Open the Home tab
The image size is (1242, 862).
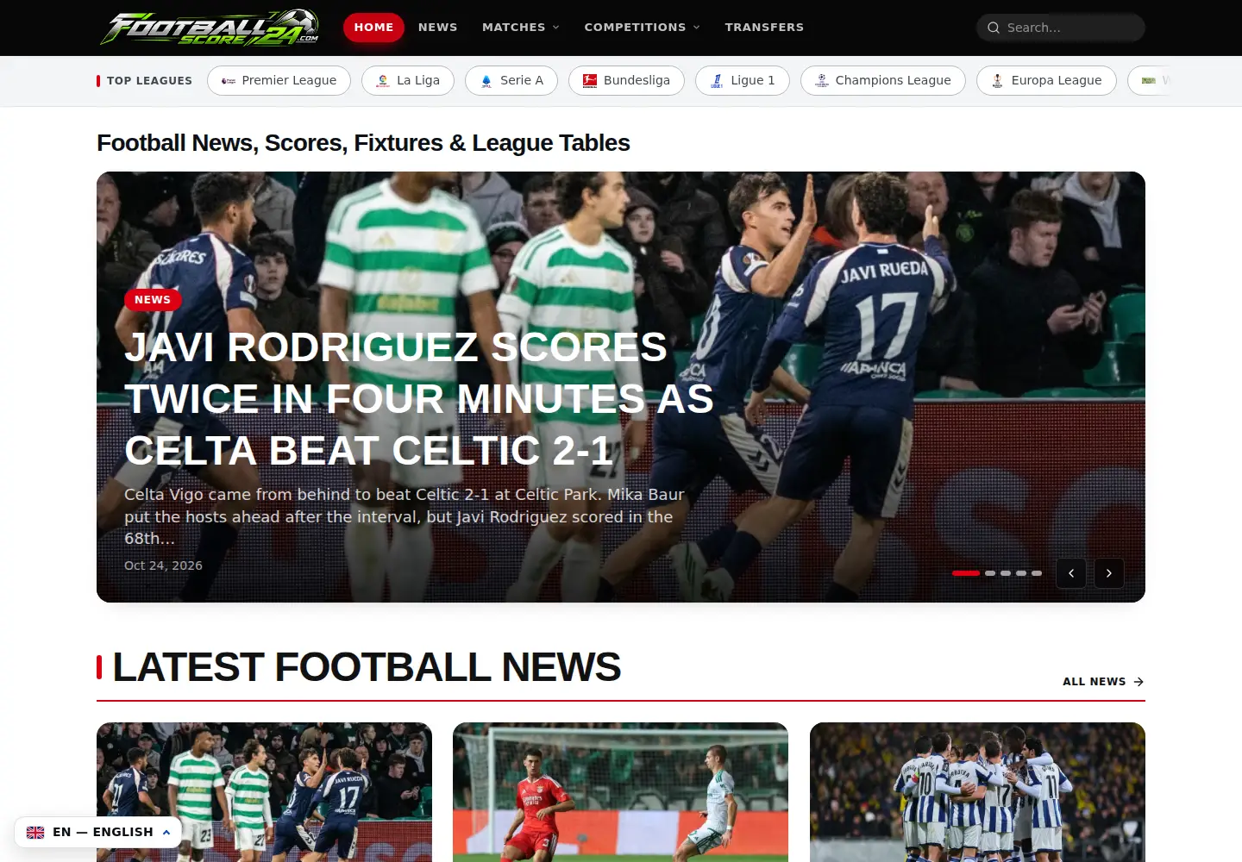(x=373, y=28)
